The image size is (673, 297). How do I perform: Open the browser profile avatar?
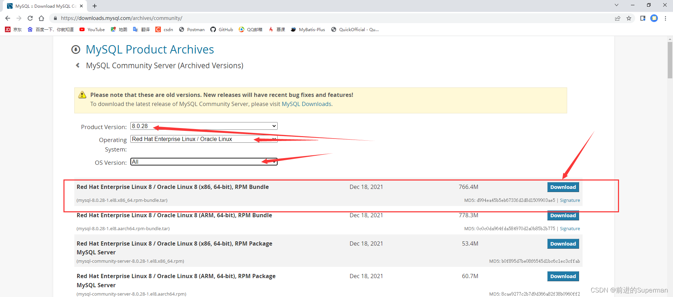(x=654, y=18)
